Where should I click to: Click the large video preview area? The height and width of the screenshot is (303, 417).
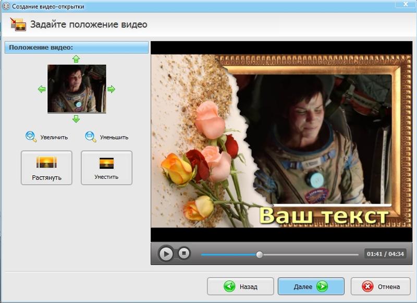[x=281, y=141]
